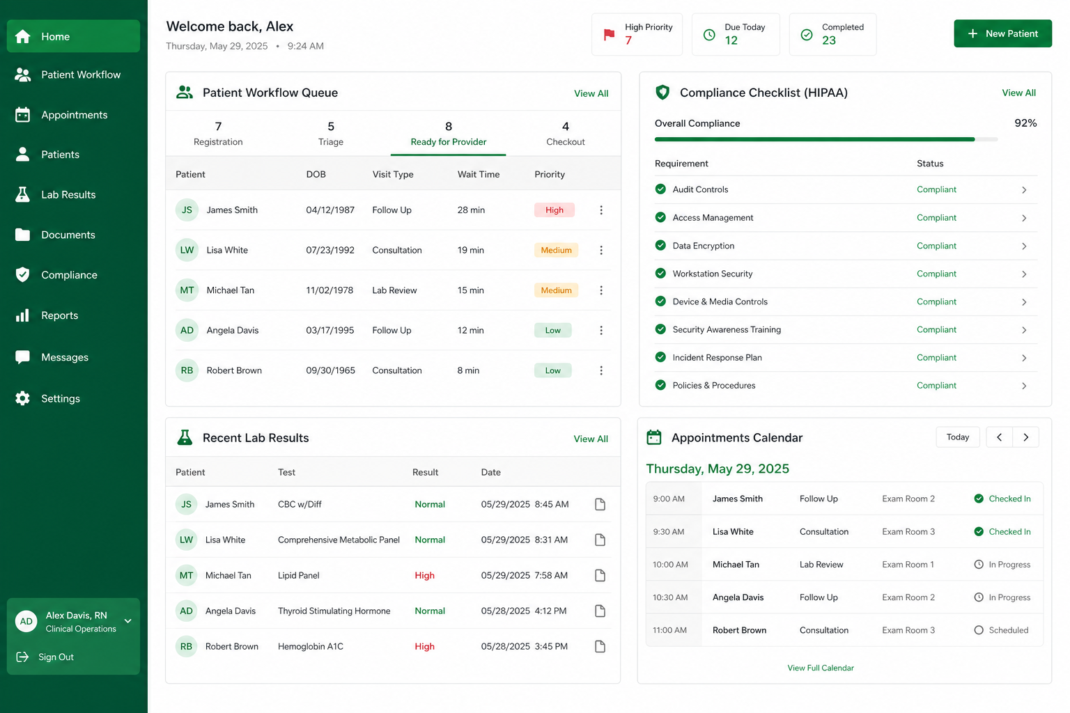Click the New Patient button

[1002, 33]
